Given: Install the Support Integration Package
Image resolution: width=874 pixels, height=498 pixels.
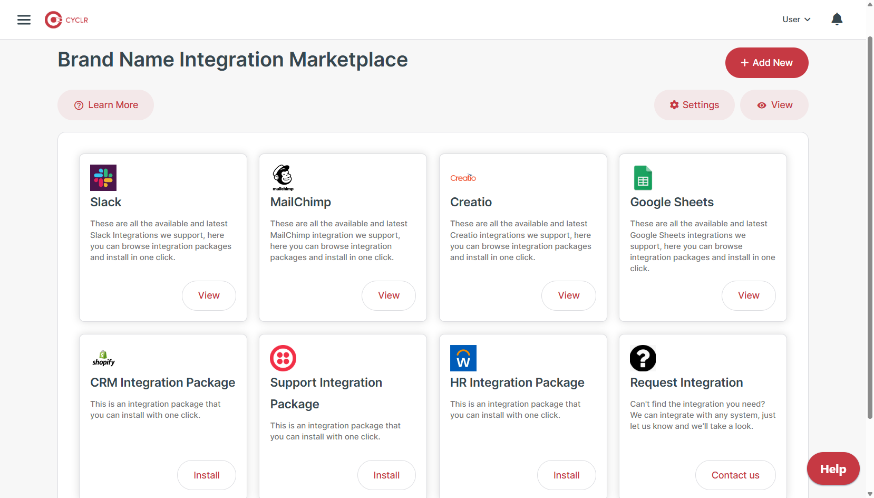Looking at the screenshot, I should click(386, 475).
